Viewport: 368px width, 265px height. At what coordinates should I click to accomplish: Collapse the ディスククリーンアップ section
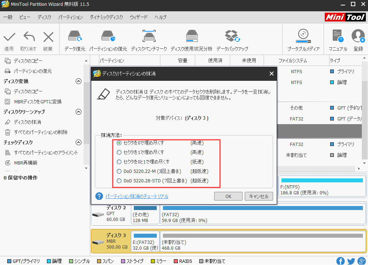(79, 112)
